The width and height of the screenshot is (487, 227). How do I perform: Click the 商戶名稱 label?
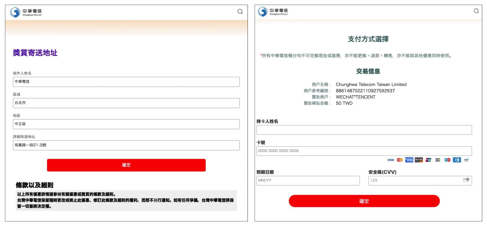(x=321, y=85)
